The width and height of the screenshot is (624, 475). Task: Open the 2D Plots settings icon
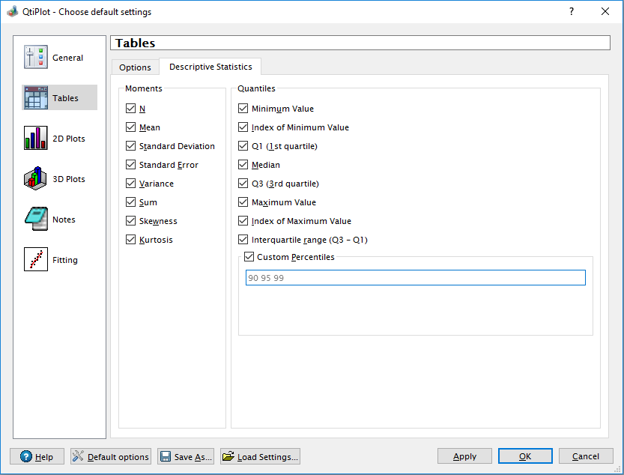[x=36, y=139]
